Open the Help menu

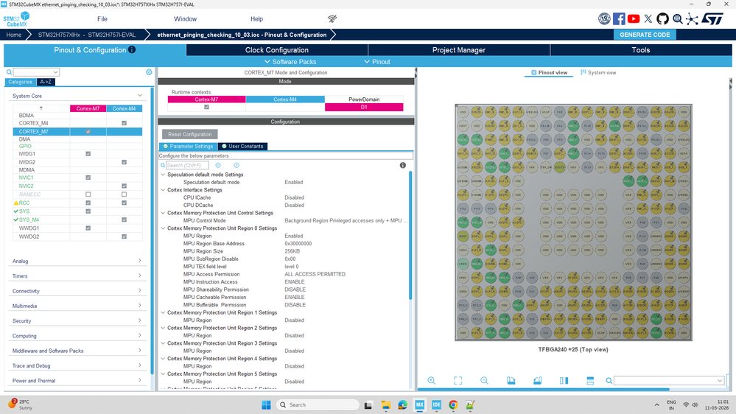tap(257, 18)
